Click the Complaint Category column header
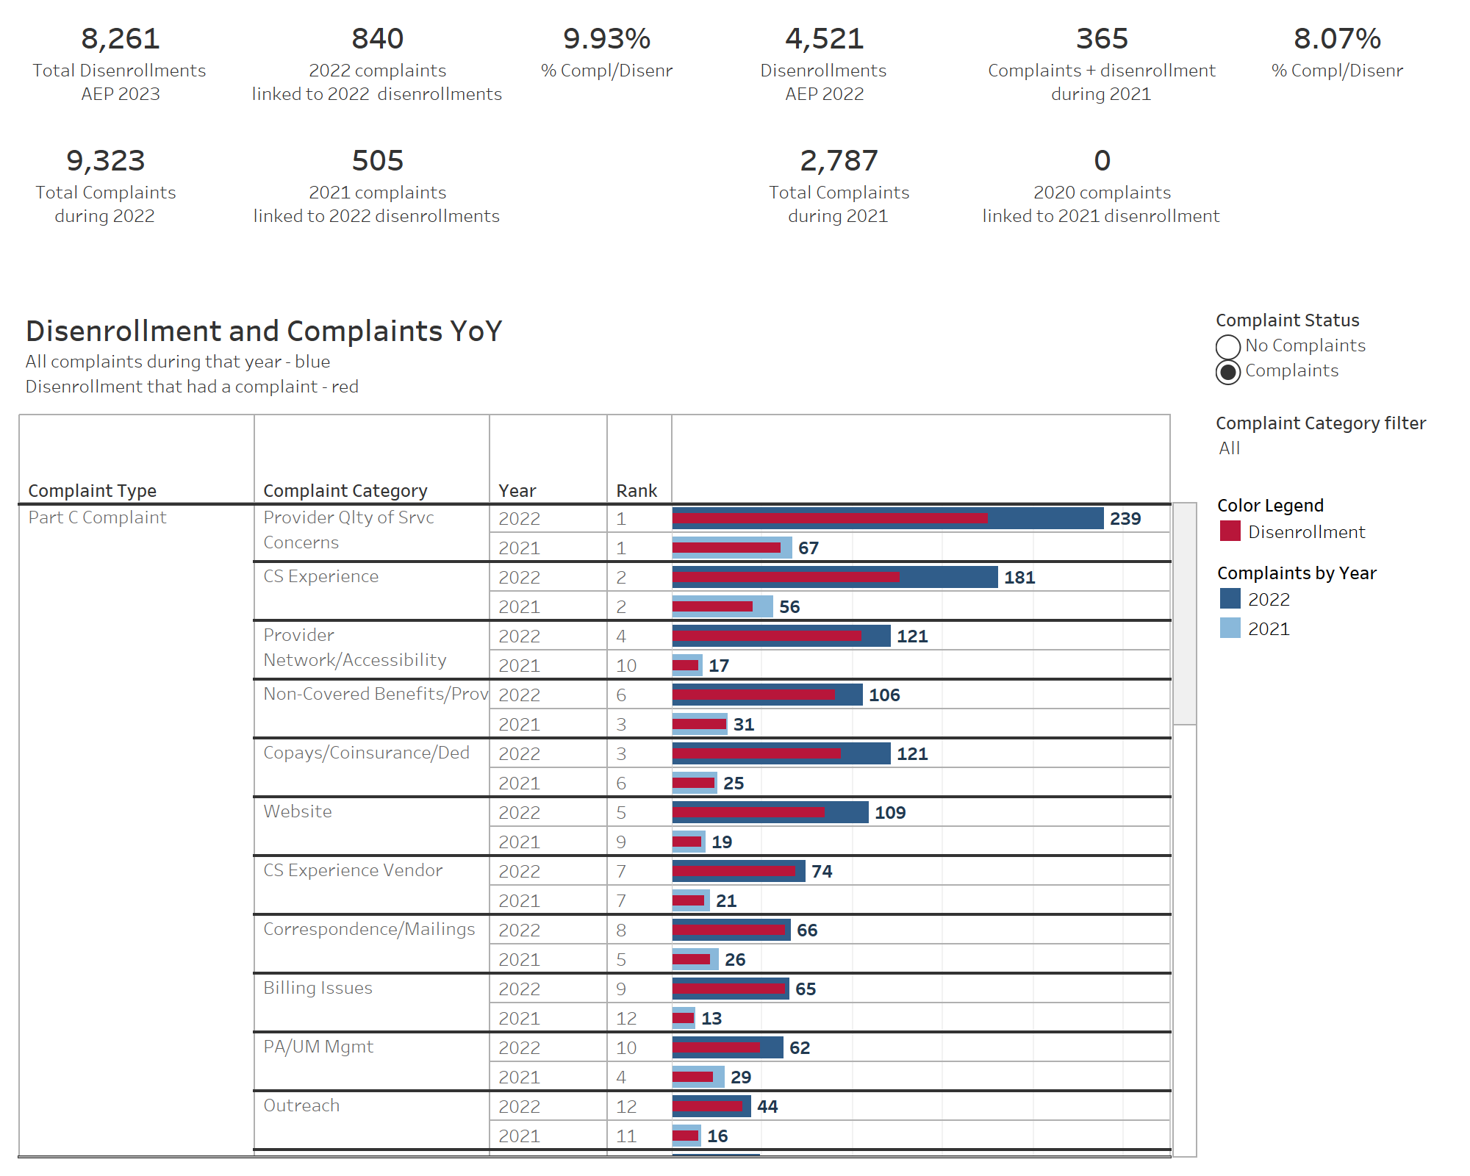The height and width of the screenshot is (1176, 1470). click(345, 490)
